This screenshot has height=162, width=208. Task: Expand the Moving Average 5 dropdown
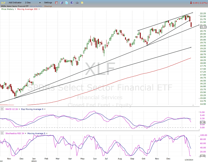click(47, 133)
